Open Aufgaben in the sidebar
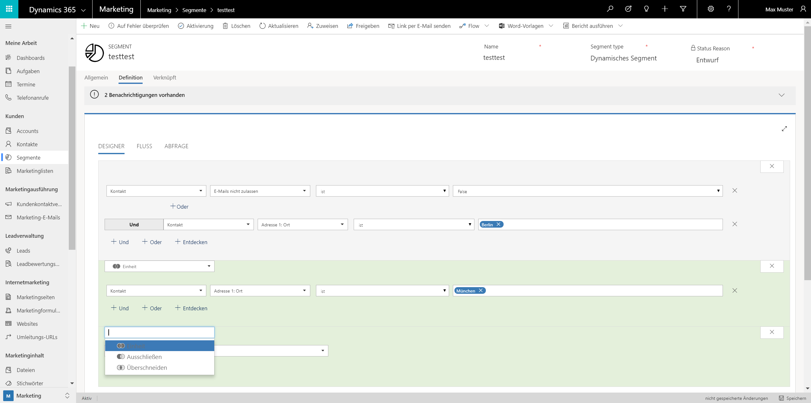The width and height of the screenshot is (811, 403). (28, 71)
